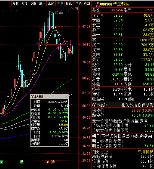
Task: Open the 复权 toolbar option
Action: pyautogui.click(x=15, y=4)
